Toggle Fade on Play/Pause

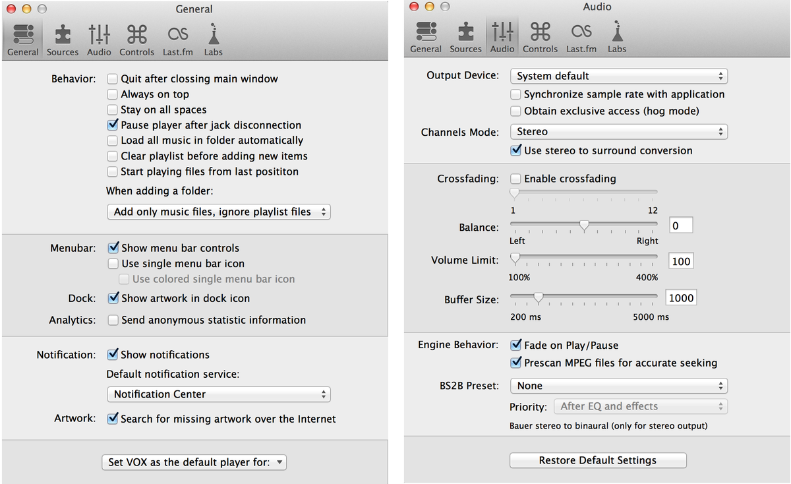coord(516,345)
